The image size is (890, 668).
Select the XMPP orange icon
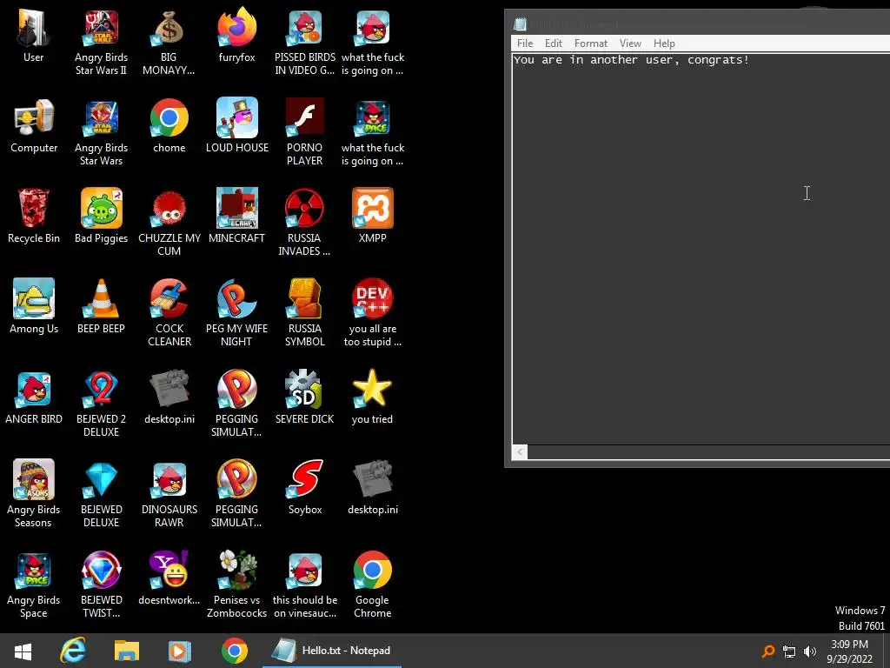(372, 217)
